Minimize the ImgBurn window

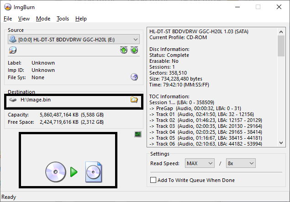(x=237, y=7)
